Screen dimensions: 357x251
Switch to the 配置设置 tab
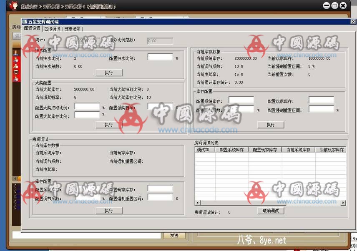(32, 28)
